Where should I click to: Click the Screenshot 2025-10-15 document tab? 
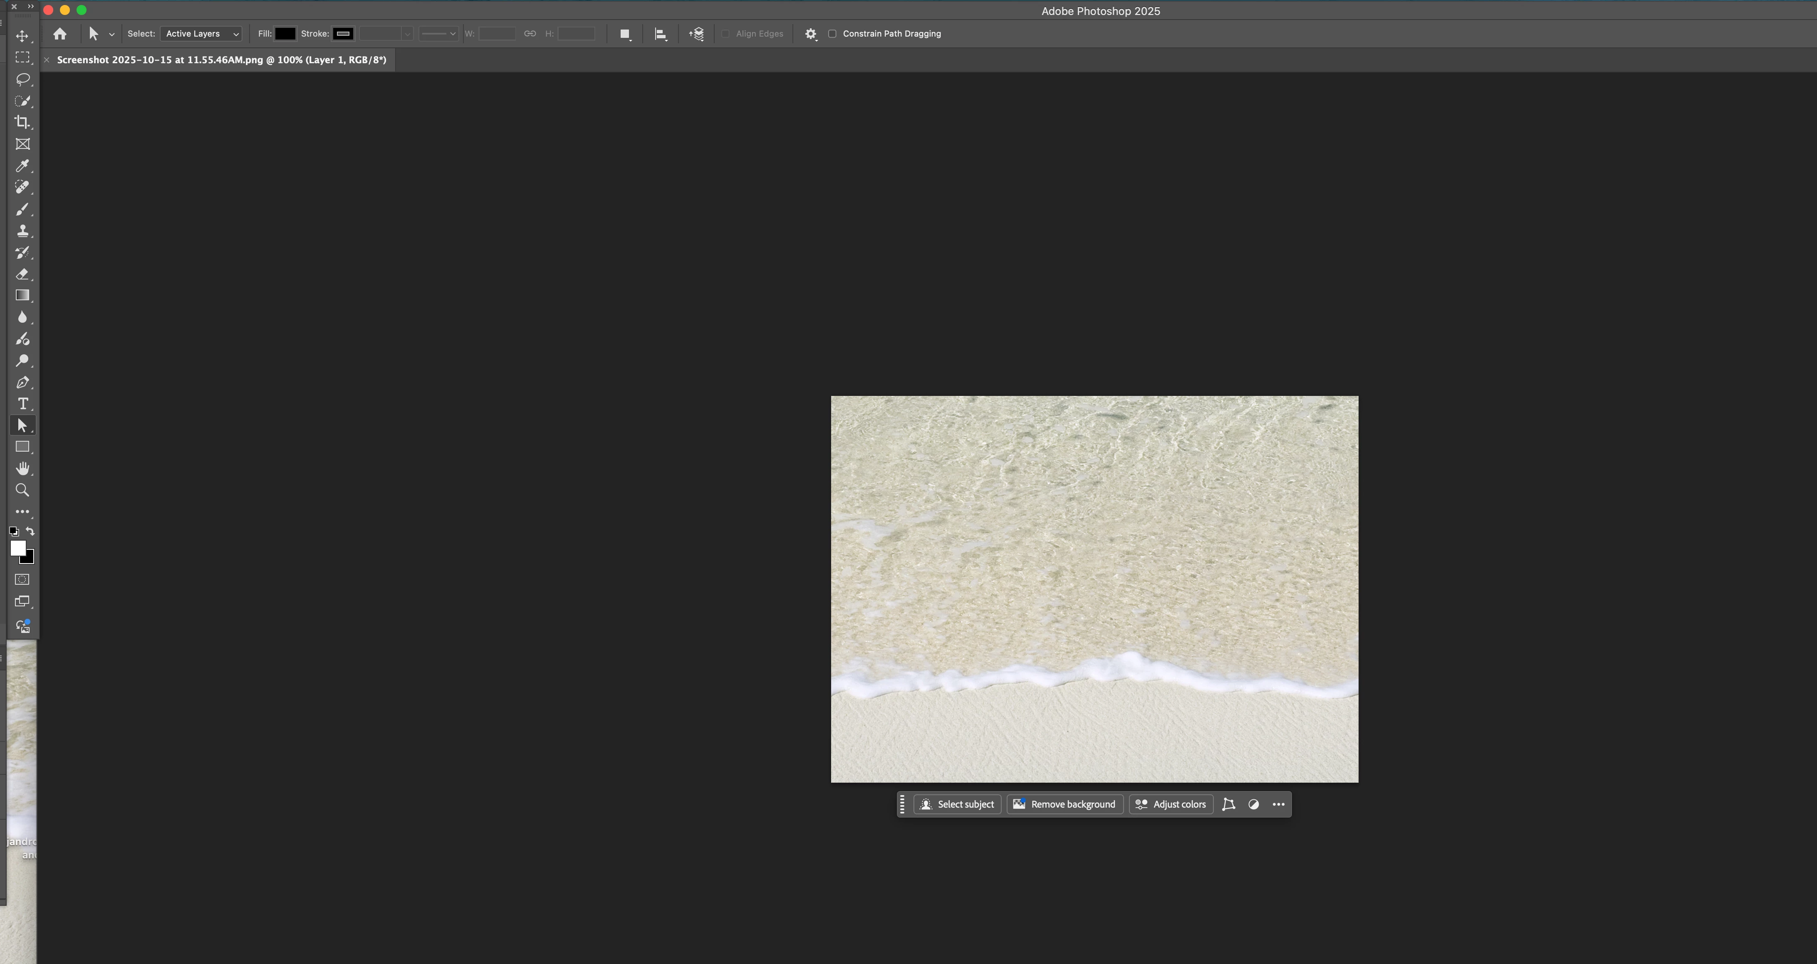pyautogui.click(x=221, y=60)
